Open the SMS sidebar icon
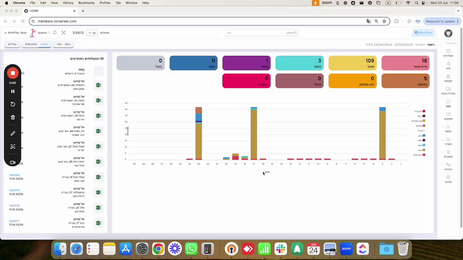The width and height of the screenshot is (463, 260). coord(448,102)
